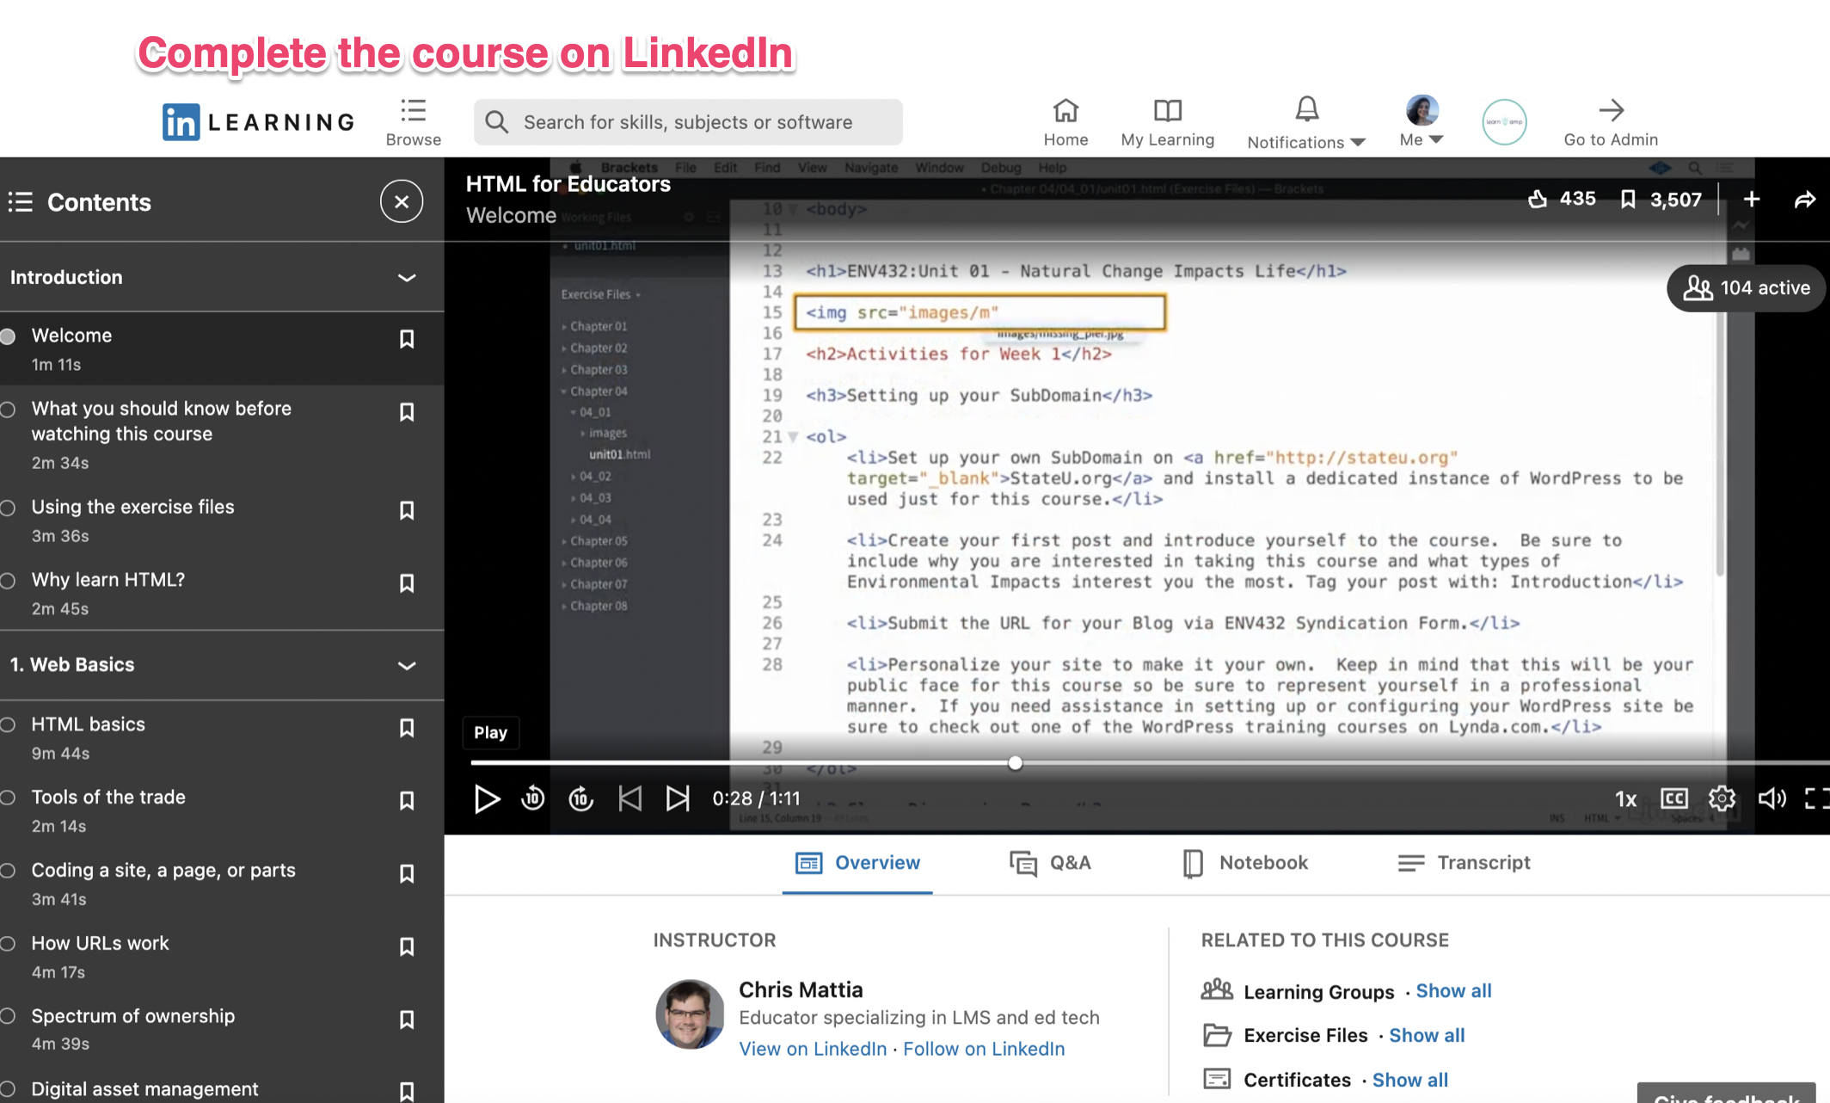Click the search skills input field
Screen dimensions: 1830x1103
coord(688,122)
